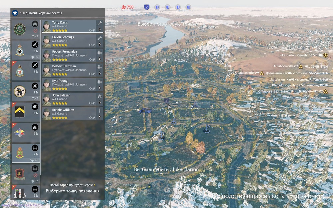The width and height of the screenshot is (333, 208).
Task: Click rank chevron icon under Terry Davis wrench
Action: [x=100, y=30]
